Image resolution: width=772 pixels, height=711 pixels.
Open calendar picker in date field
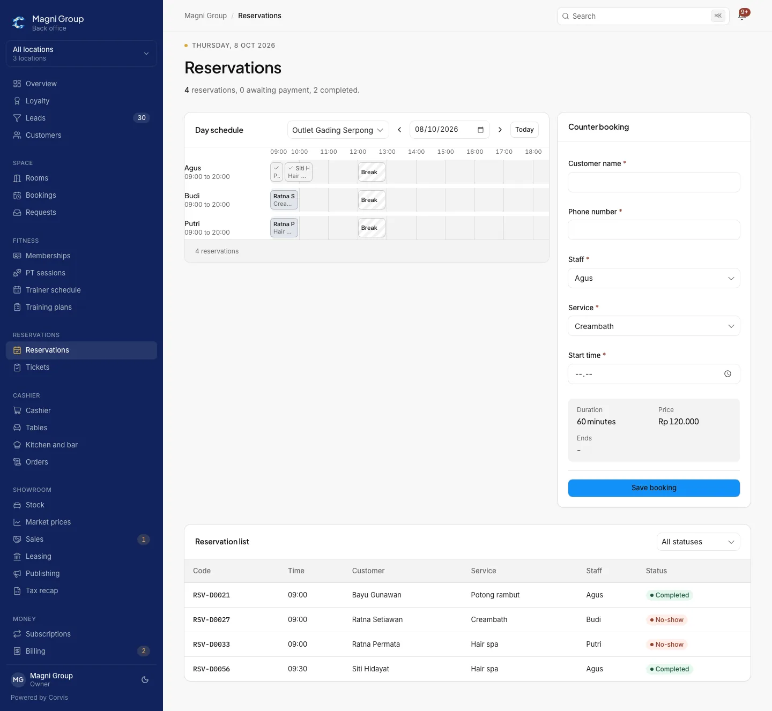480,130
